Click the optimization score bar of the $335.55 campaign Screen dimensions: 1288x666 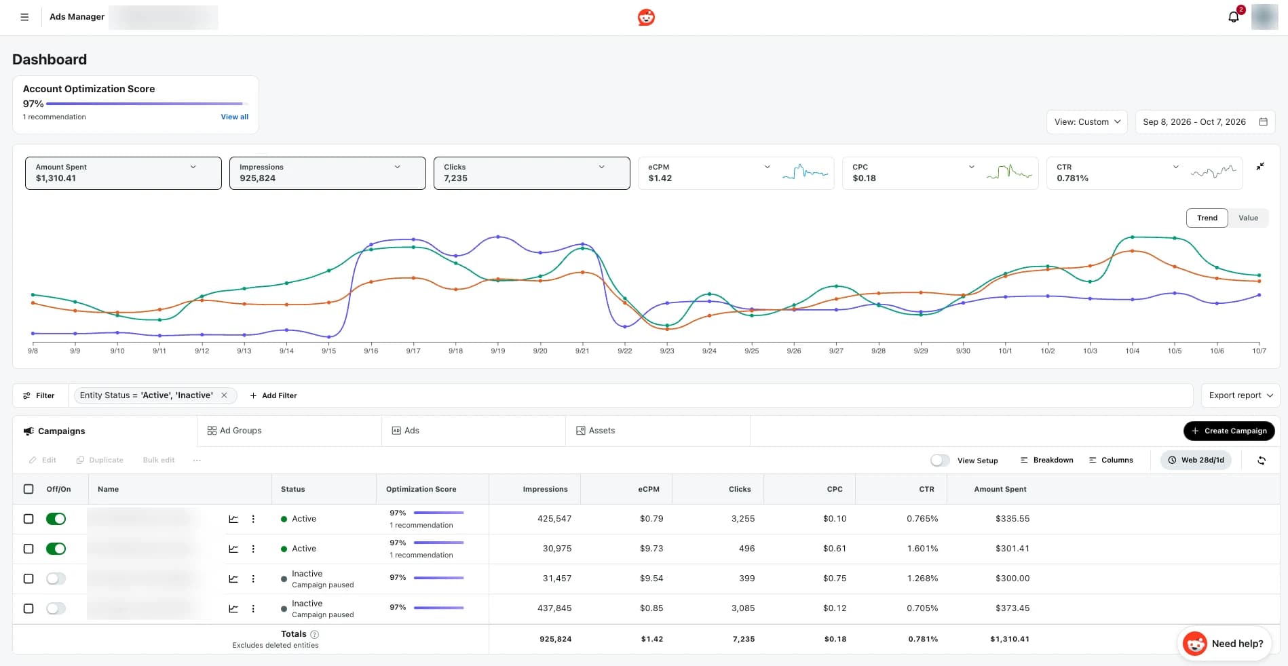(x=438, y=513)
